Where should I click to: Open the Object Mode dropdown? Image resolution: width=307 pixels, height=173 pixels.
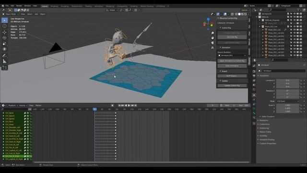coord(11,14)
